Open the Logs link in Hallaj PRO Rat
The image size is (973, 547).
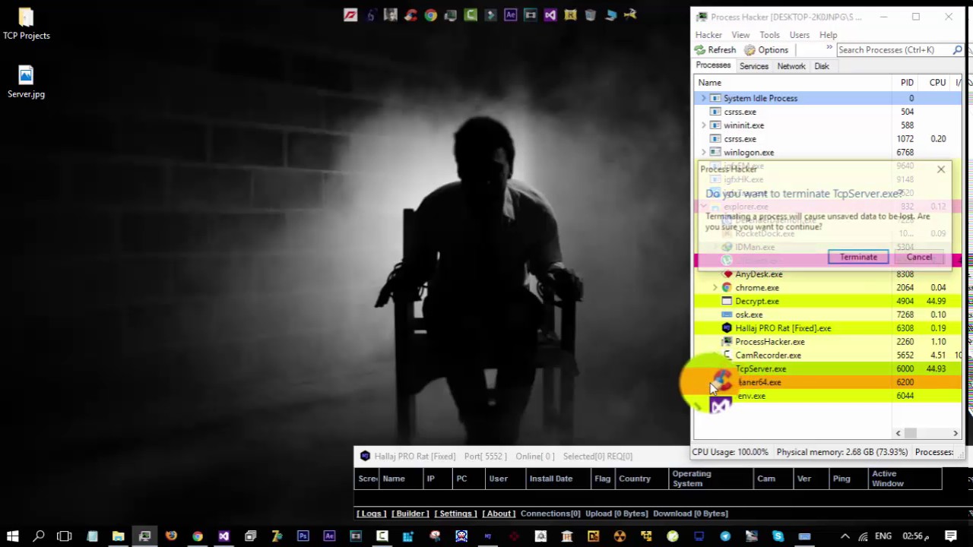371,514
